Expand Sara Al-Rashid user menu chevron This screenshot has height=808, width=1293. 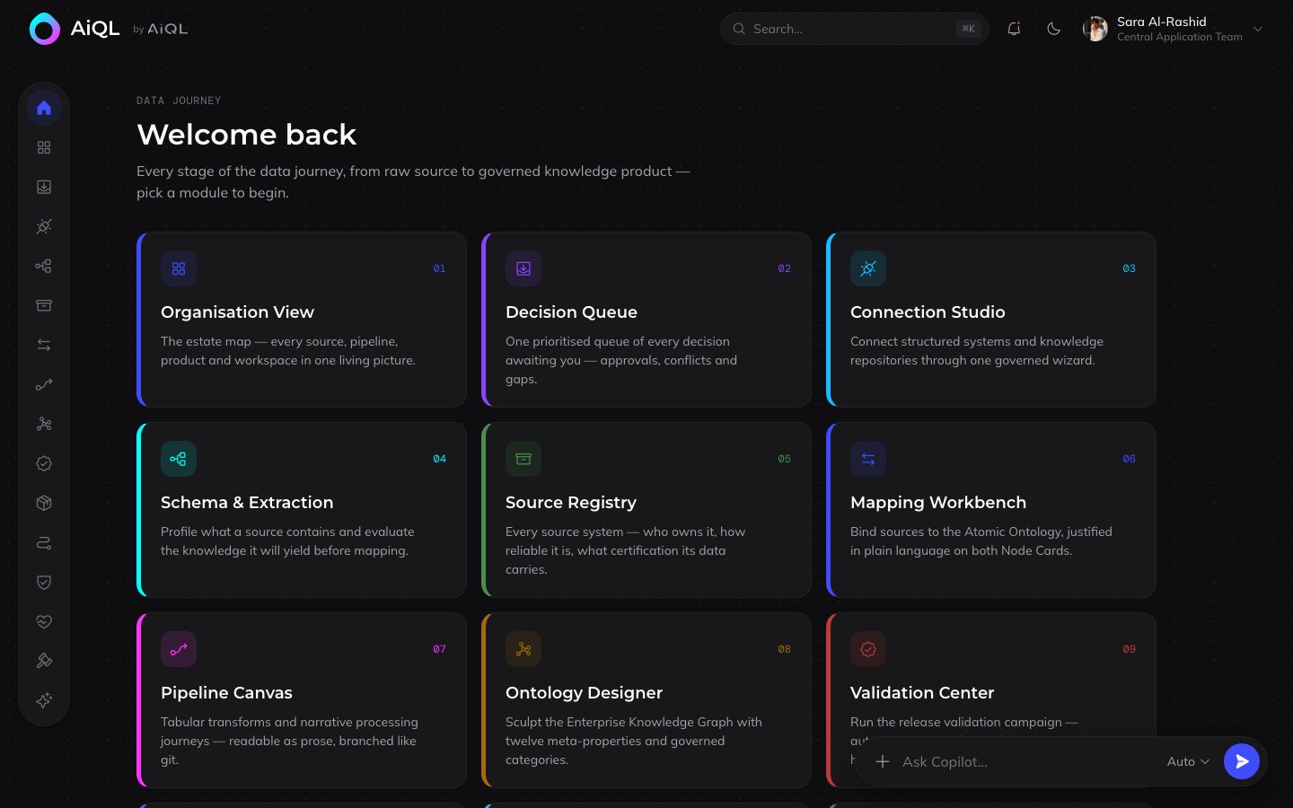coord(1258,29)
